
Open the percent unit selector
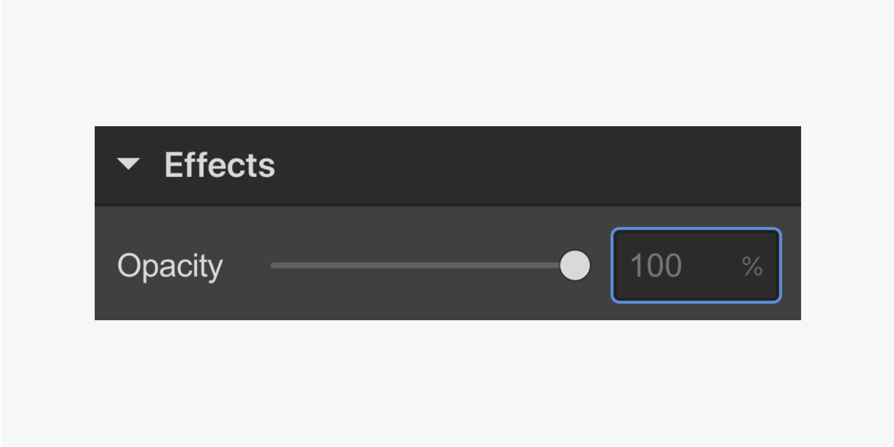pos(752,266)
